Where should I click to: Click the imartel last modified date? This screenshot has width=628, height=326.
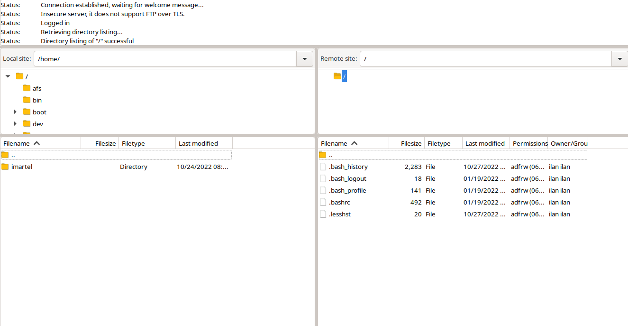pyautogui.click(x=203, y=167)
